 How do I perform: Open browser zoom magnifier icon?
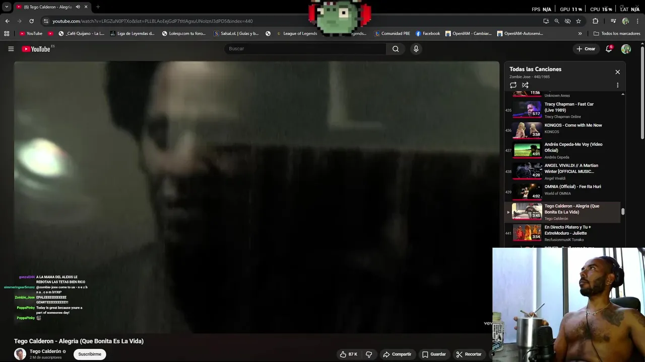[x=557, y=21]
